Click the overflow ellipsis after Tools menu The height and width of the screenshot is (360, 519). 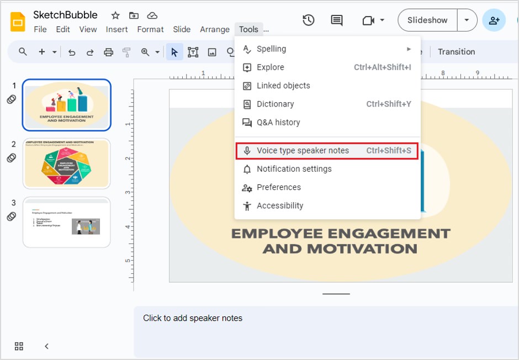point(266,30)
